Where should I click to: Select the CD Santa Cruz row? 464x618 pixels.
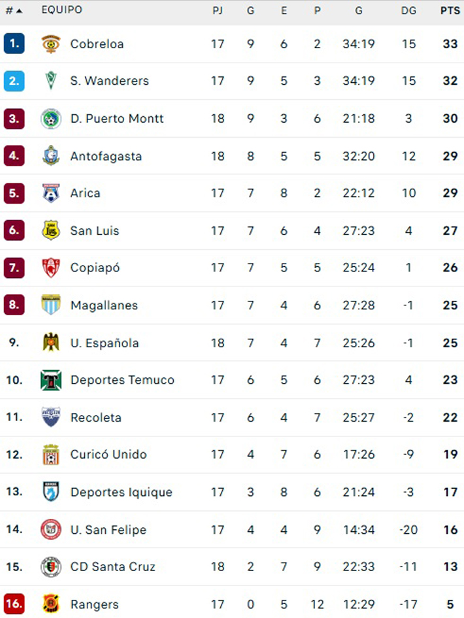click(x=232, y=566)
